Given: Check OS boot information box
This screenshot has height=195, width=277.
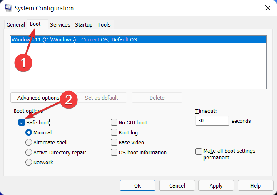Looking at the screenshot, I should (x=114, y=153).
